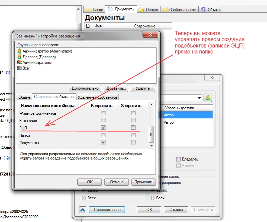
Task: Click Наименование контейнера column header
Action: click(53, 106)
